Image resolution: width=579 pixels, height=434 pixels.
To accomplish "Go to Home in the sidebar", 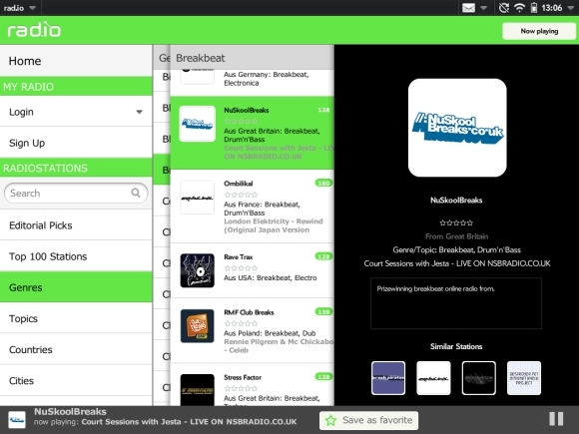I will click(x=76, y=61).
